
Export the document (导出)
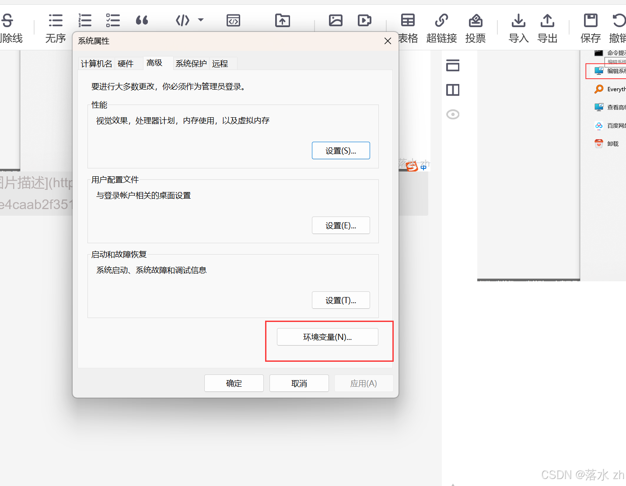point(547,28)
